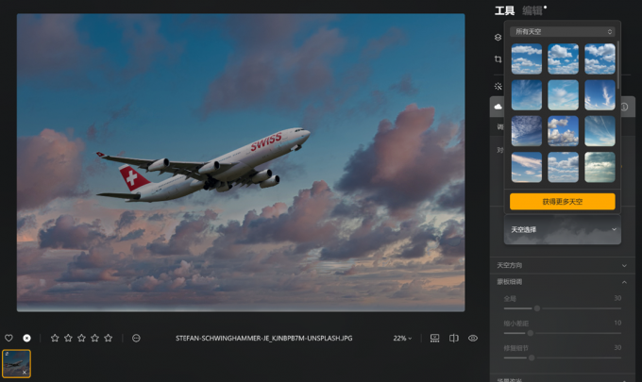The width and height of the screenshot is (642, 382).
Task: Open the 天空选择 sky selection dropdown
Action: point(563,229)
